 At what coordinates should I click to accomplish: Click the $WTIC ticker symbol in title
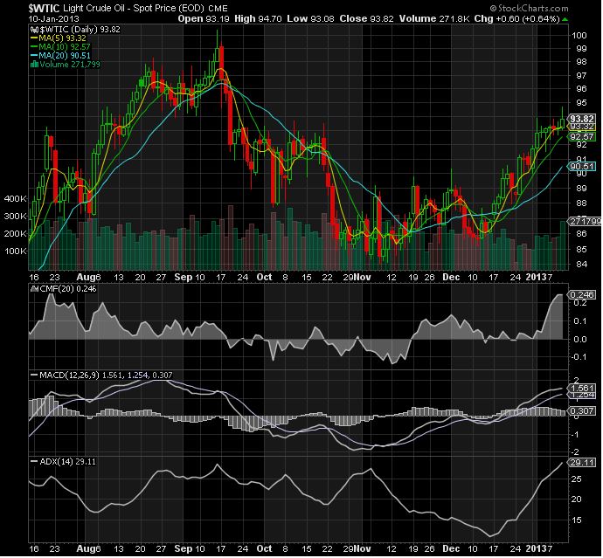click(x=44, y=8)
